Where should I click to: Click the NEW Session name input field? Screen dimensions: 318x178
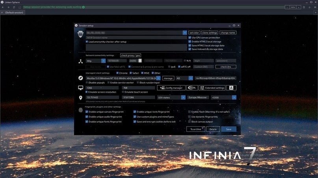pos(136,38)
